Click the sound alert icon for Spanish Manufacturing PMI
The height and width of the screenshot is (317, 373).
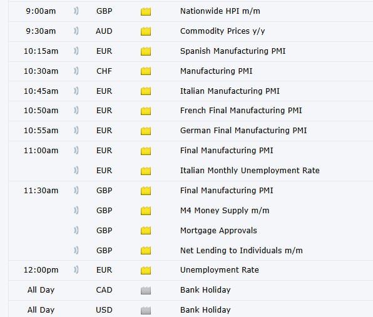[x=76, y=51]
